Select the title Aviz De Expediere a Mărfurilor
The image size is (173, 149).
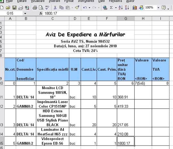(85, 35)
